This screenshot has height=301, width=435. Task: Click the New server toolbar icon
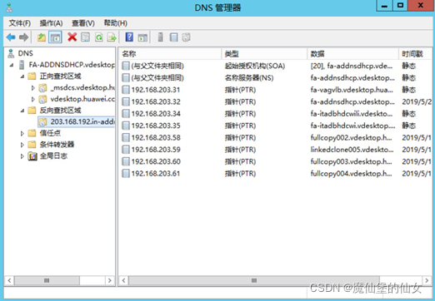[x=160, y=37]
